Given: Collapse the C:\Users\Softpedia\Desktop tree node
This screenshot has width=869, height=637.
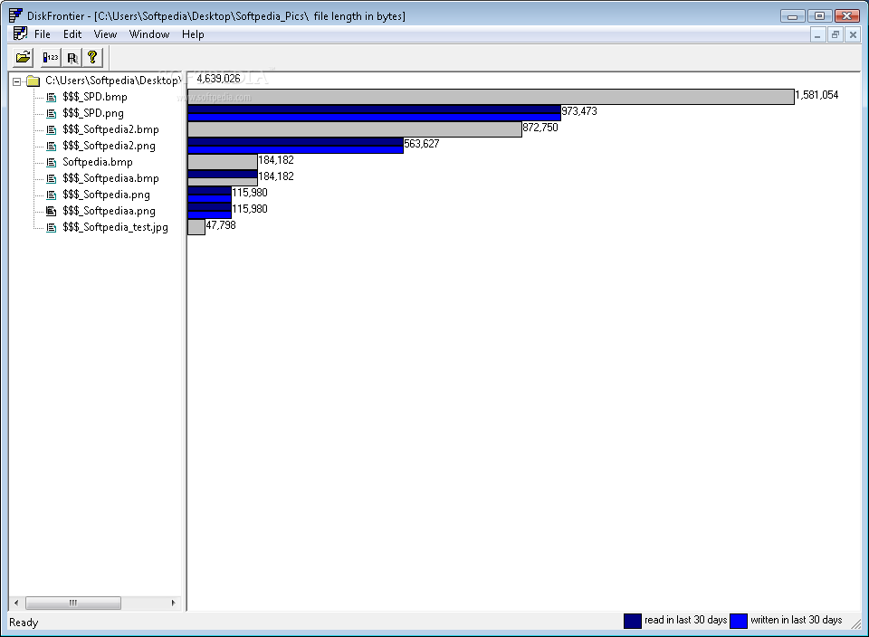Looking at the screenshot, I should pos(16,81).
